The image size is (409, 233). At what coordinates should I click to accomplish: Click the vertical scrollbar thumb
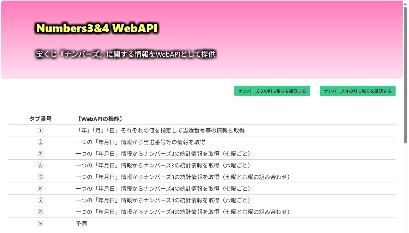(405, 74)
